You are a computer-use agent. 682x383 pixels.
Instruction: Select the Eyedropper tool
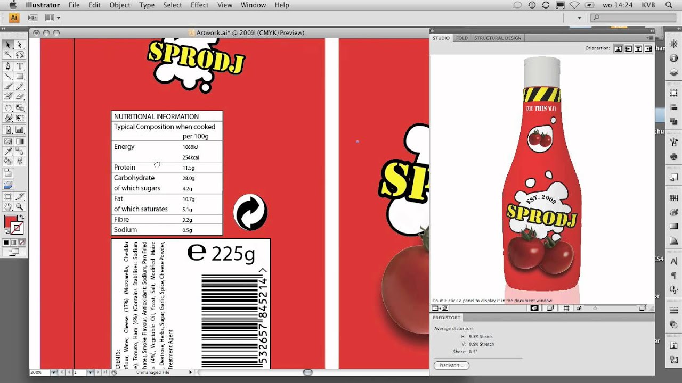8,151
